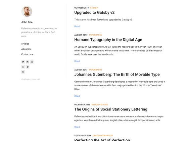
Task: Open the Twitter profile icon
Action: coord(23,62)
